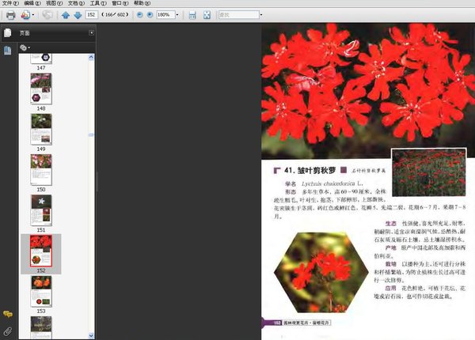Viewport: 475px width, 340px height.
Task: Click the collaborate/share icon in toolbar
Action: pos(25,15)
